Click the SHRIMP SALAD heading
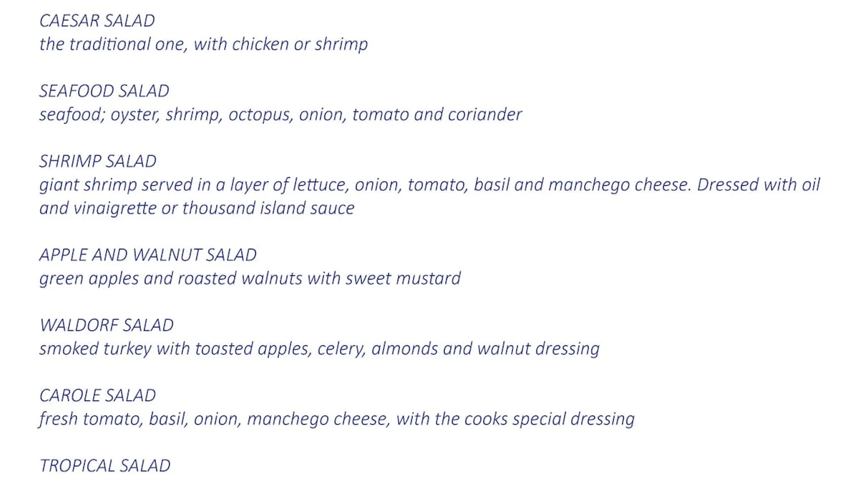This screenshot has height=477, width=859. click(98, 161)
